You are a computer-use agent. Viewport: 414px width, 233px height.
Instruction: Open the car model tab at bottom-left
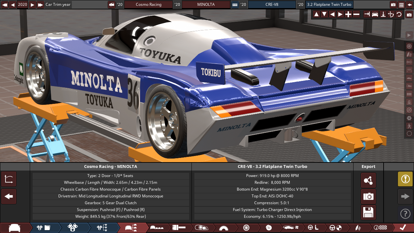pos(15,228)
